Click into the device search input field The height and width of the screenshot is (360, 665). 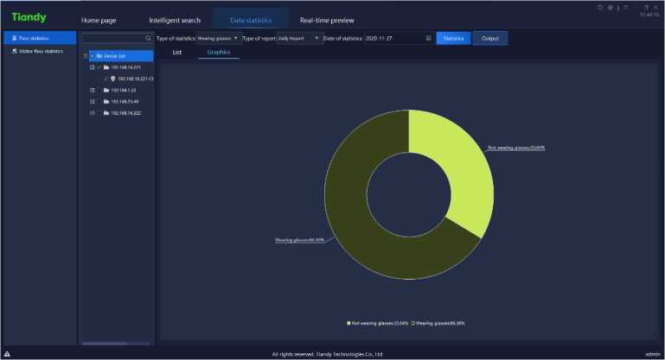(x=112, y=39)
